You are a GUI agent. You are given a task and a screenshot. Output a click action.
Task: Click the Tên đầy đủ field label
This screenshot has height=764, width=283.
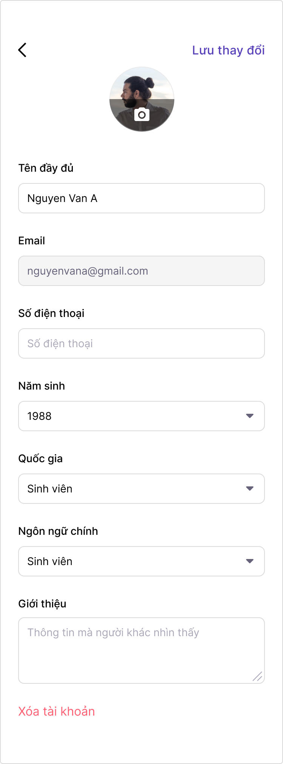click(x=46, y=168)
